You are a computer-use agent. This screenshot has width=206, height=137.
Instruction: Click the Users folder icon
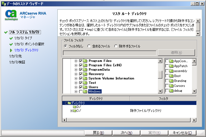[x=85, y=87]
